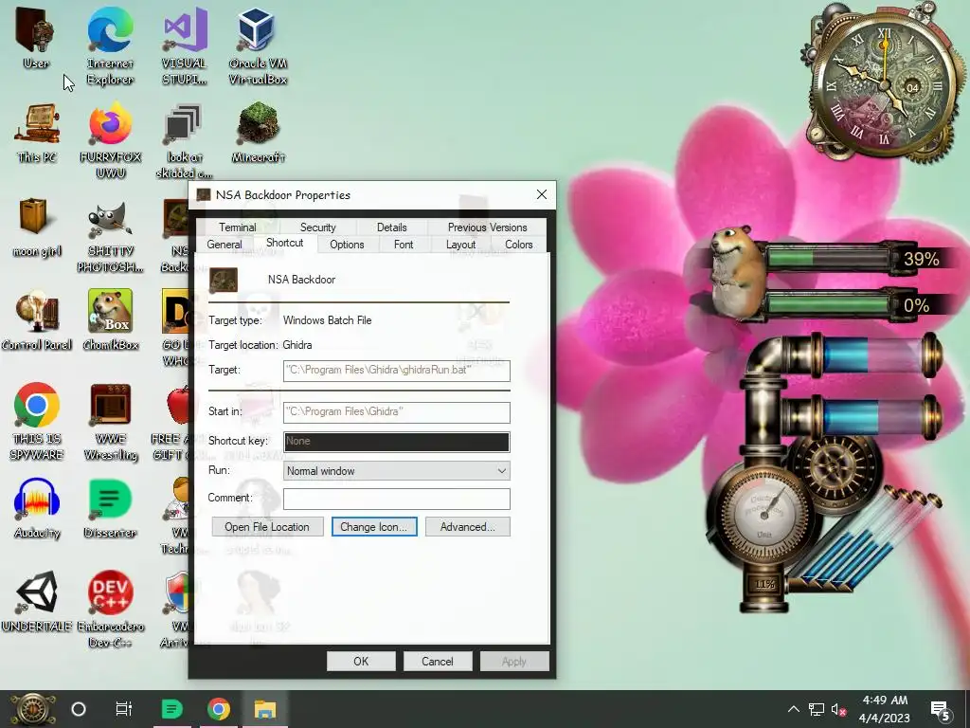Open Task View in the taskbar

[124, 709]
